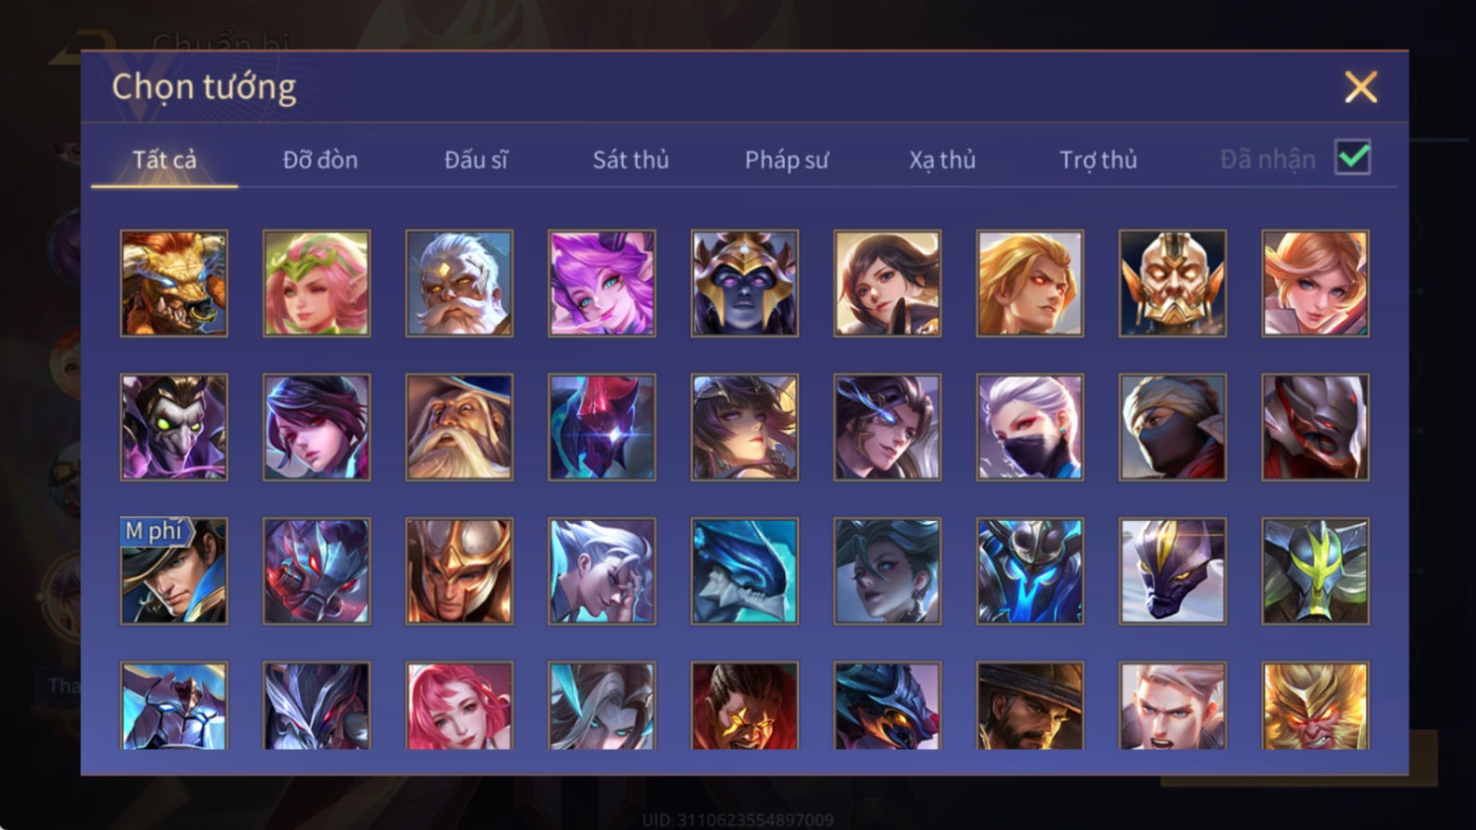Open the Xạ thủ tab

click(942, 160)
